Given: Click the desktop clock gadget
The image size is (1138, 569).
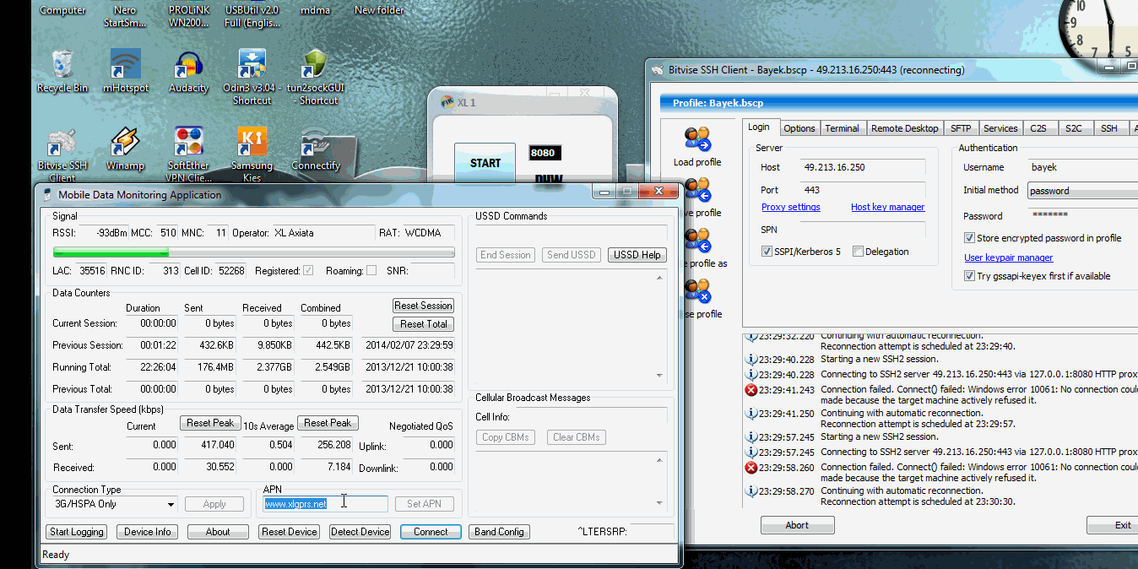Looking at the screenshot, I should click(x=1097, y=30).
